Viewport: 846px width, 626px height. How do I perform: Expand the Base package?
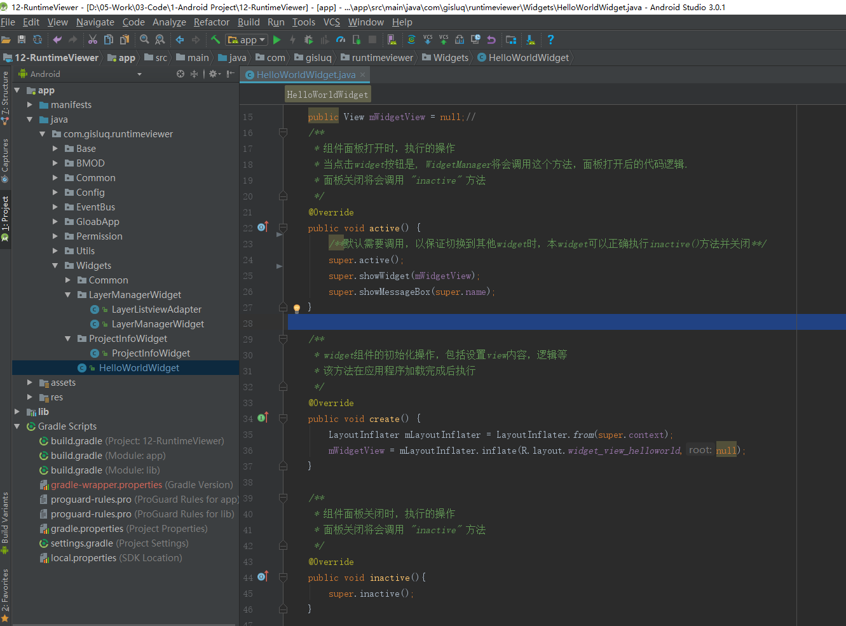tap(55, 148)
